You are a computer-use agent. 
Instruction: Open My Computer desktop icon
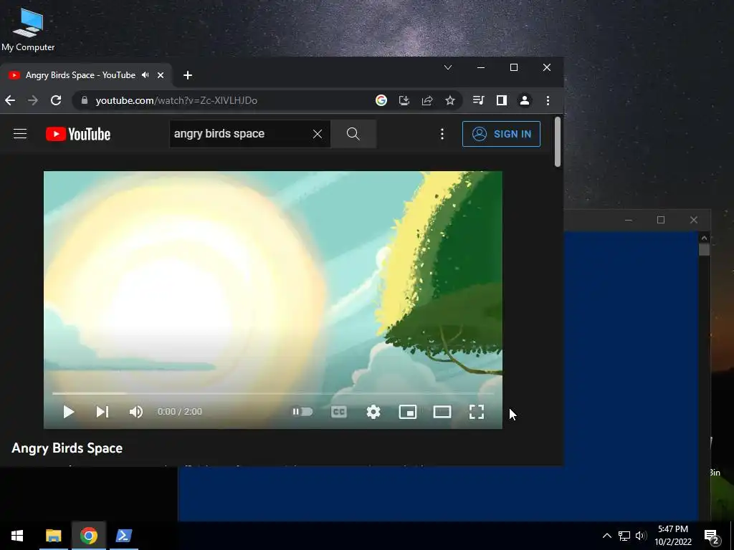[x=28, y=29]
